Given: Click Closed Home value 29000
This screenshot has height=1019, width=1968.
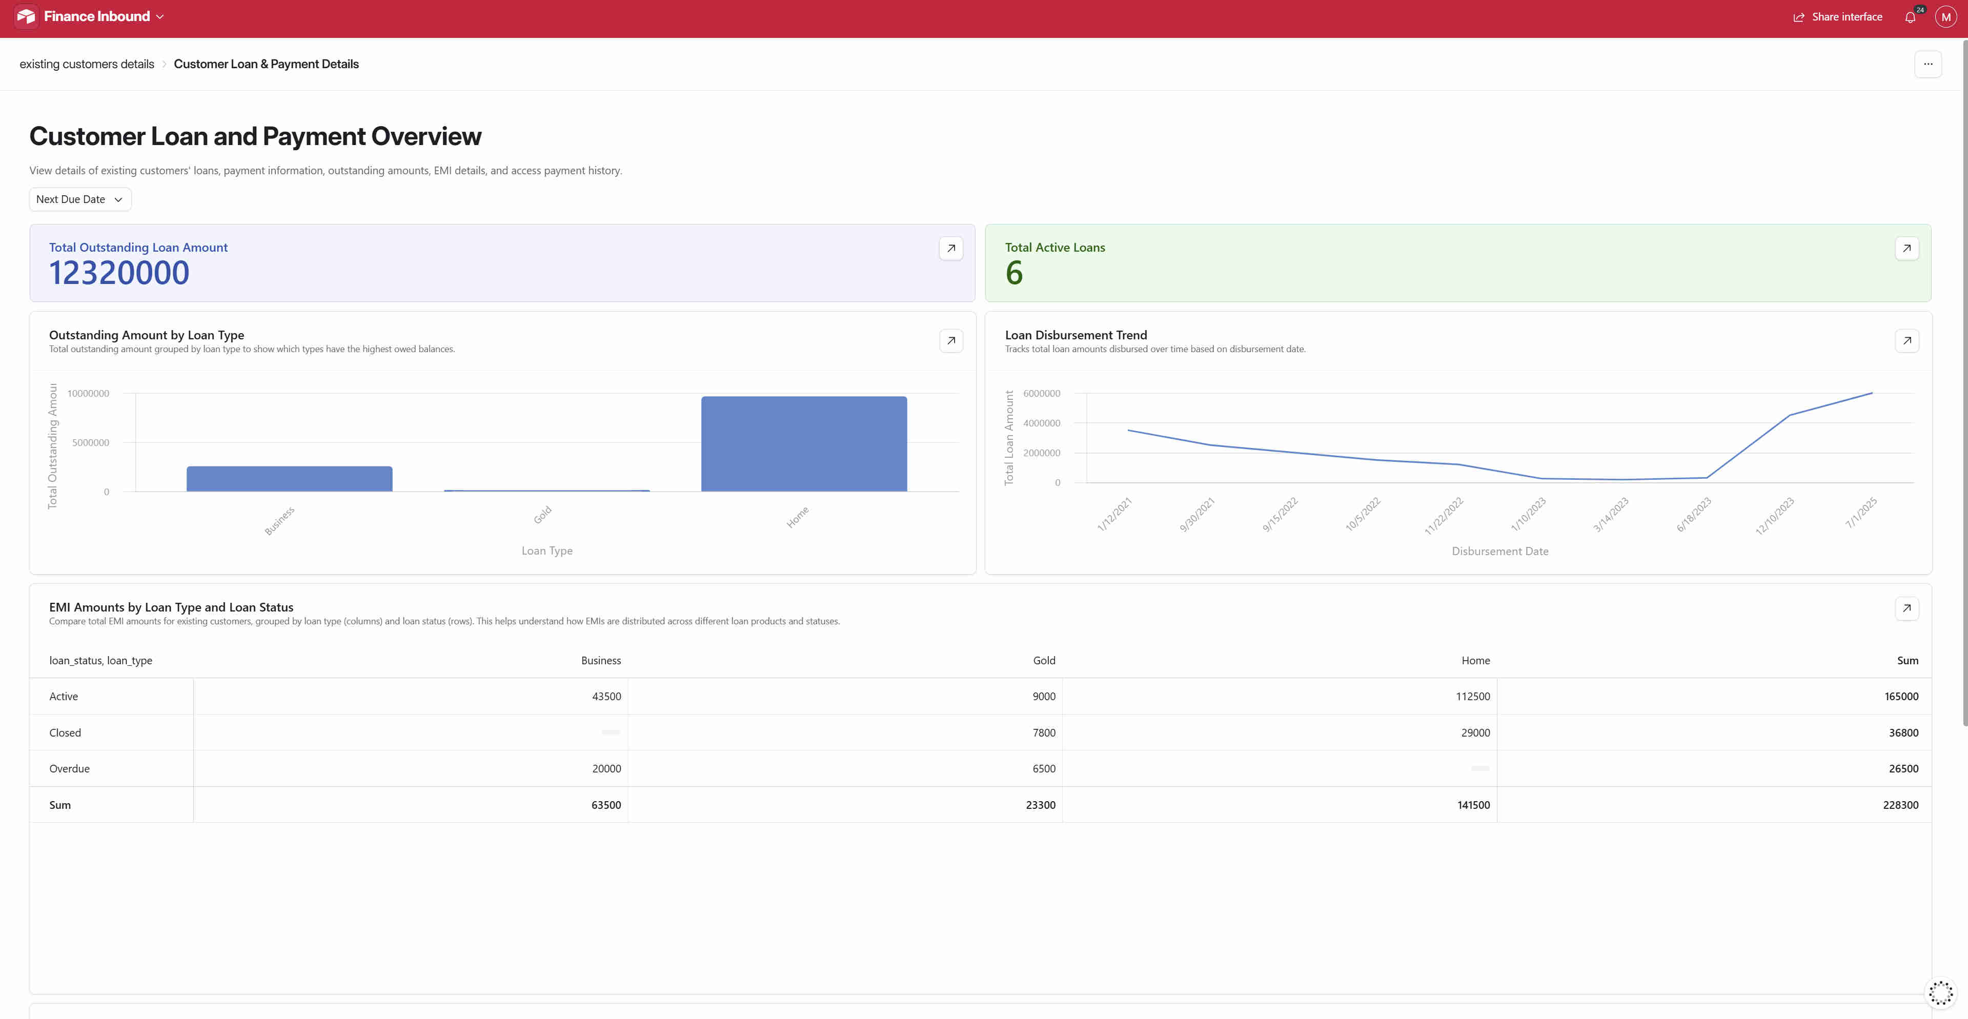Looking at the screenshot, I should tap(1475, 732).
